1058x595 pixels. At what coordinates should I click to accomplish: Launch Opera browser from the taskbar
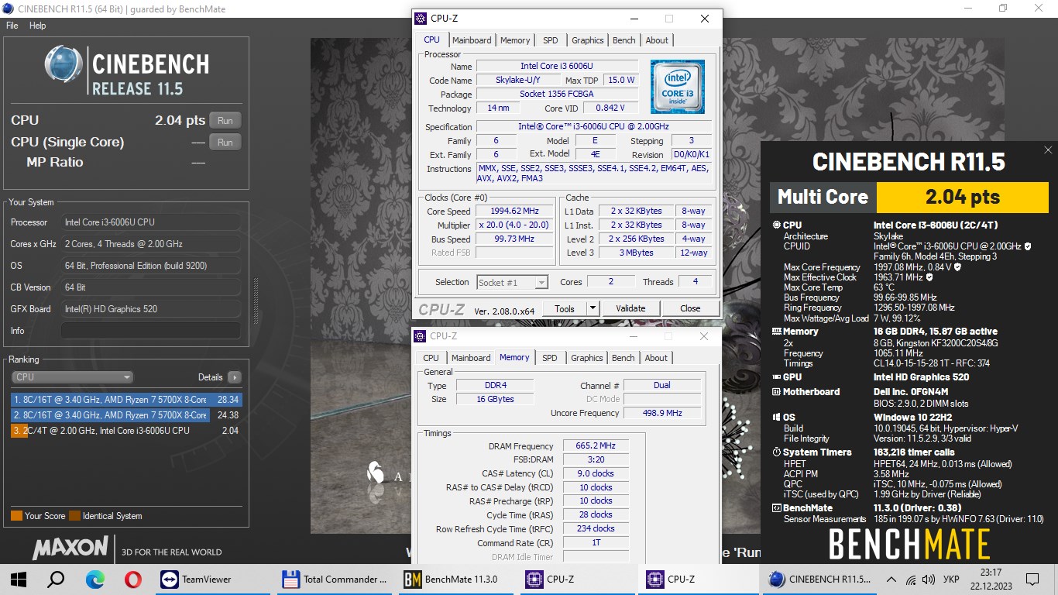pos(132,579)
